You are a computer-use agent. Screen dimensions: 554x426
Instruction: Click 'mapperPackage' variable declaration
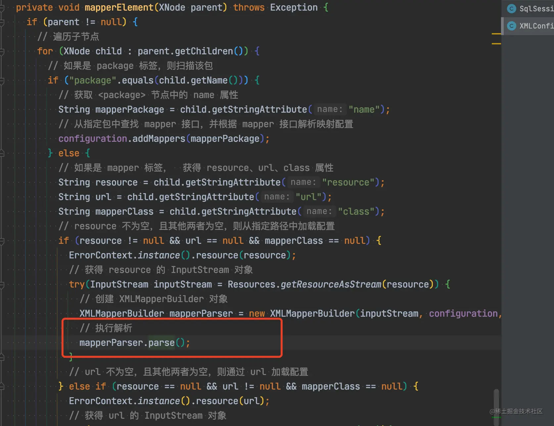click(x=130, y=110)
